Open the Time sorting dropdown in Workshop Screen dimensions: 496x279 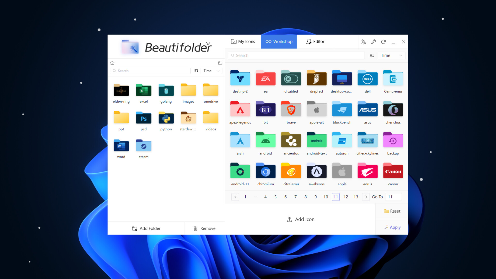coord(391,55)
